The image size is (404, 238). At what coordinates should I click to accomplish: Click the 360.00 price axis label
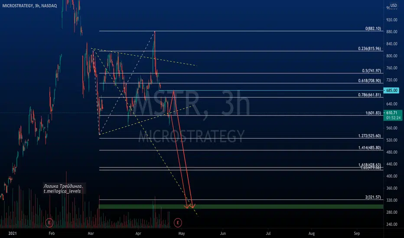click(391, 188)
